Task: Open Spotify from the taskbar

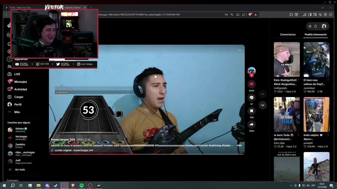Action: click(x=81, y=186)
